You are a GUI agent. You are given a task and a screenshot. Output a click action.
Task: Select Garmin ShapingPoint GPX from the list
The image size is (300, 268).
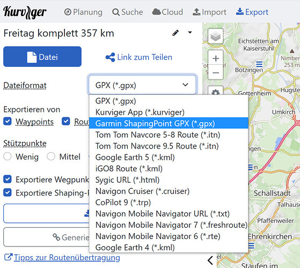169,123
